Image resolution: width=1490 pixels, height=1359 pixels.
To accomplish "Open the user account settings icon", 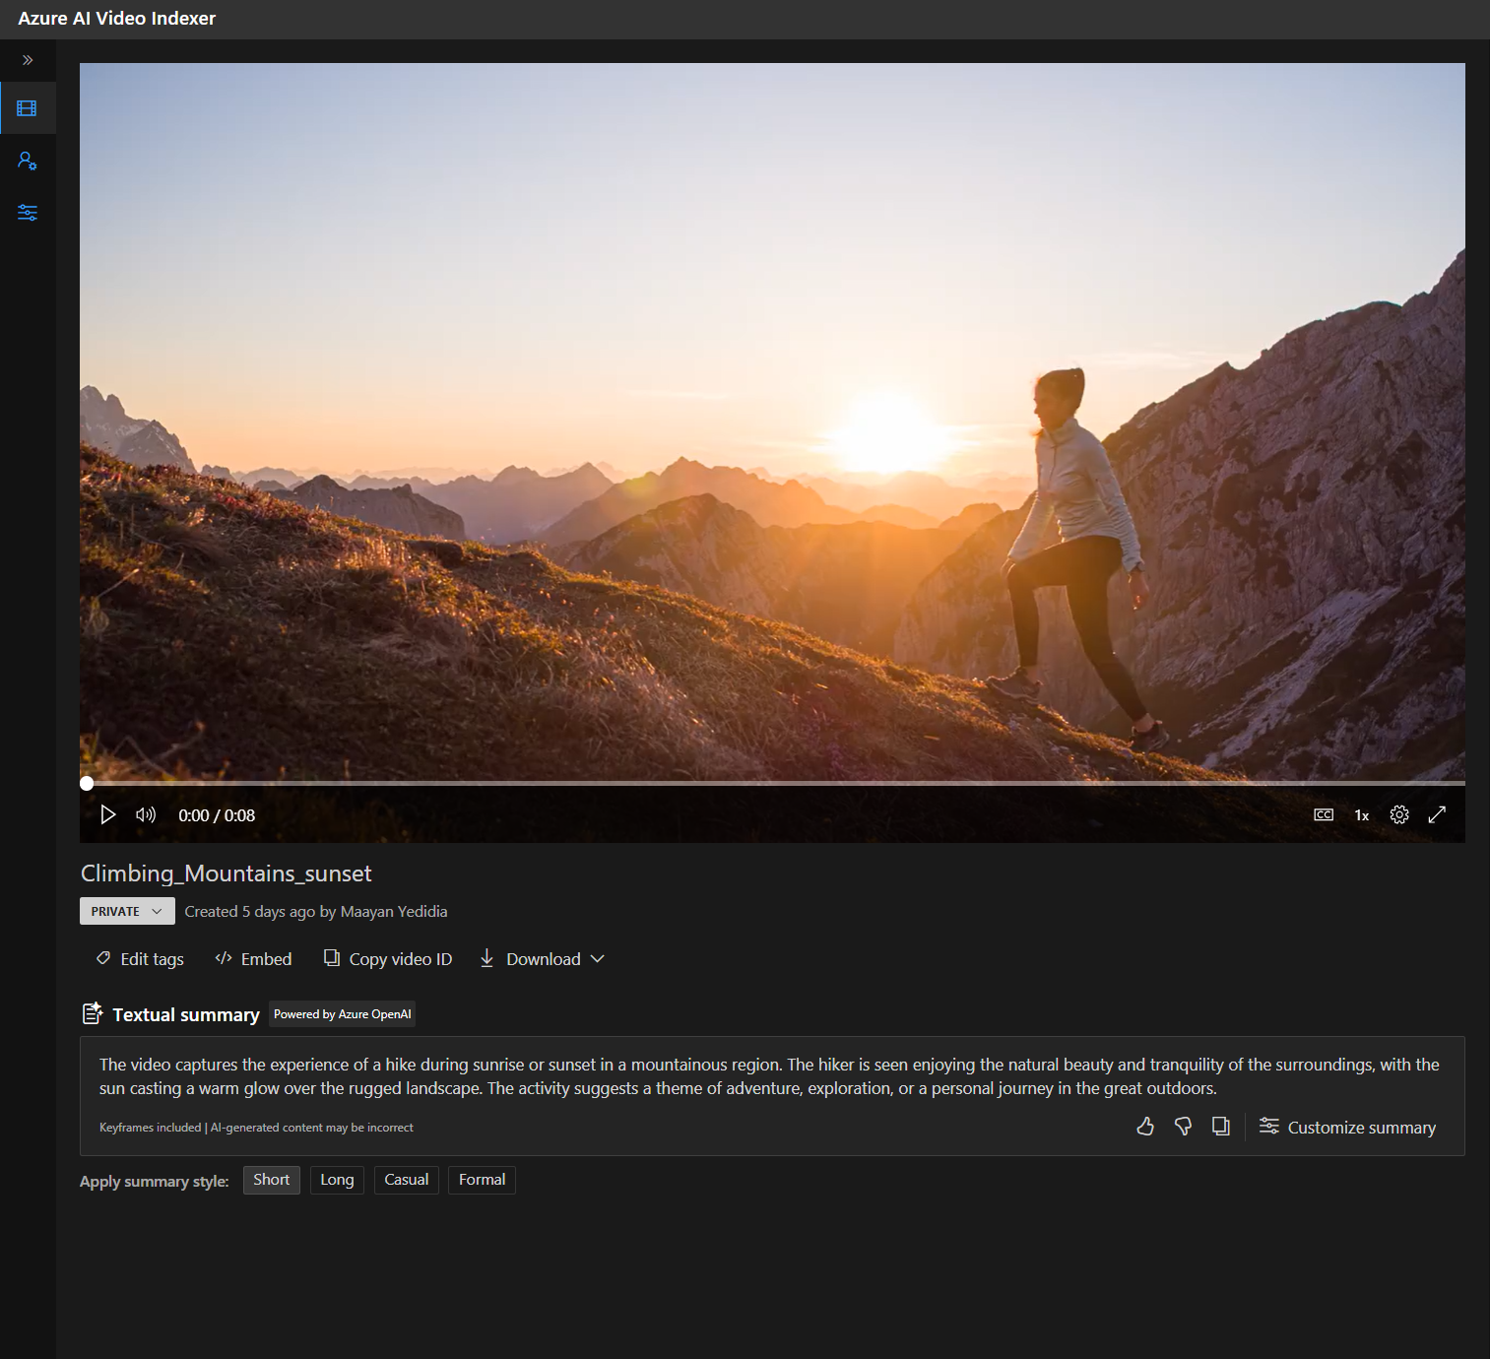I will [28, 160].
